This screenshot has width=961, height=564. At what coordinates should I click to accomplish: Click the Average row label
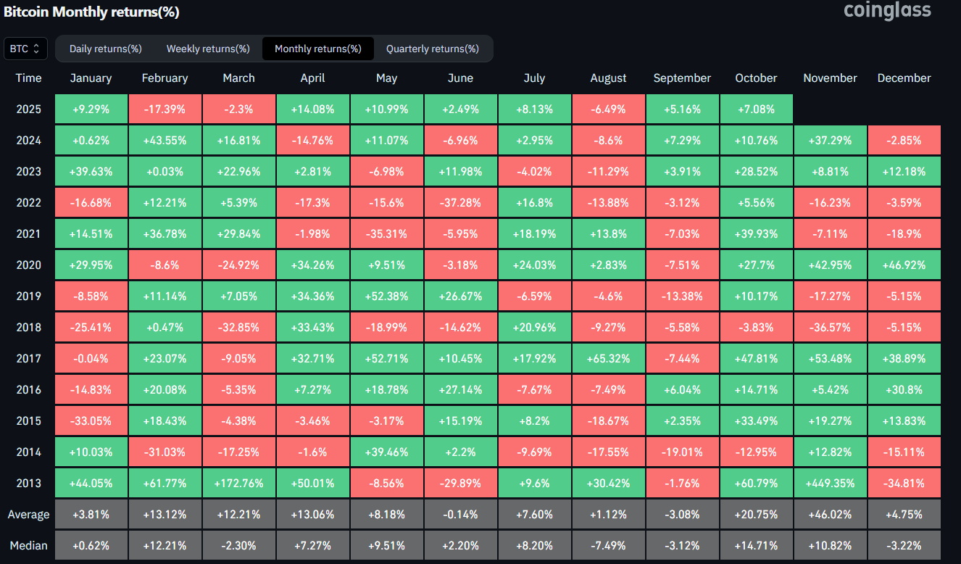tap(29, 515)
